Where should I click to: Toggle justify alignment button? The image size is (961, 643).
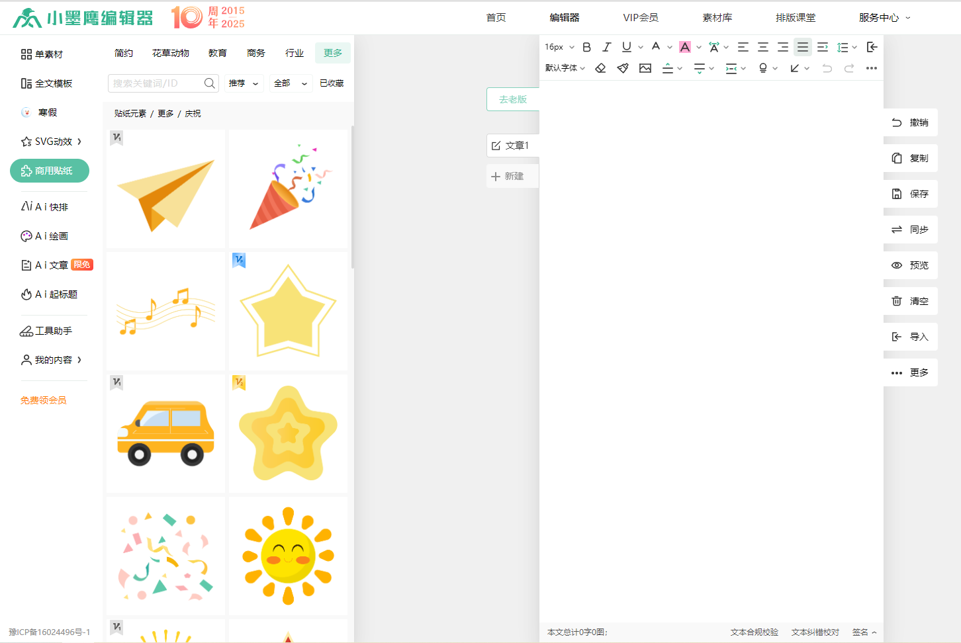(x=802, y=47)
